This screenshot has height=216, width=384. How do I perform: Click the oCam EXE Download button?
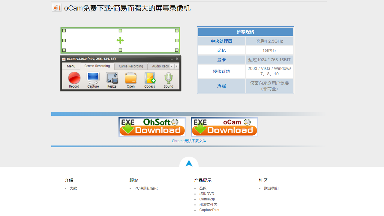[x=224, y=127]
